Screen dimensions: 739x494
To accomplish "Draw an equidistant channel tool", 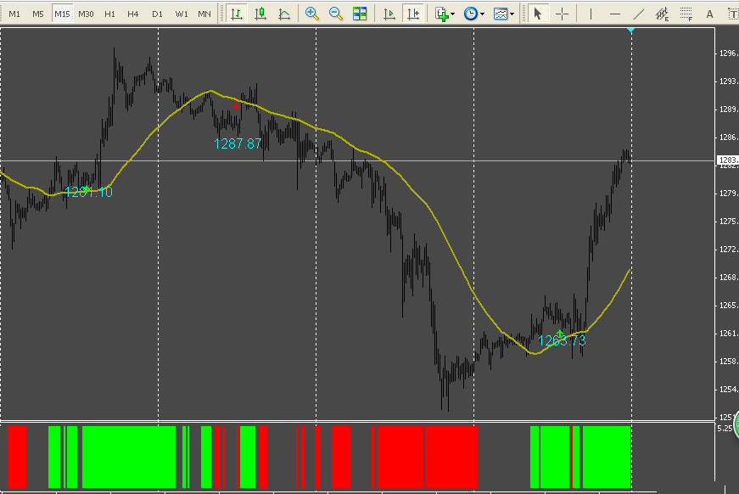I will [x=663, y=14].
